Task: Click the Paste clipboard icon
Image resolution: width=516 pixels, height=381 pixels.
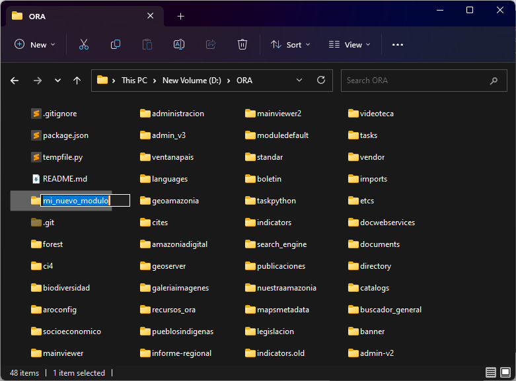Action: pyautogui.click(x=147, y=44)
